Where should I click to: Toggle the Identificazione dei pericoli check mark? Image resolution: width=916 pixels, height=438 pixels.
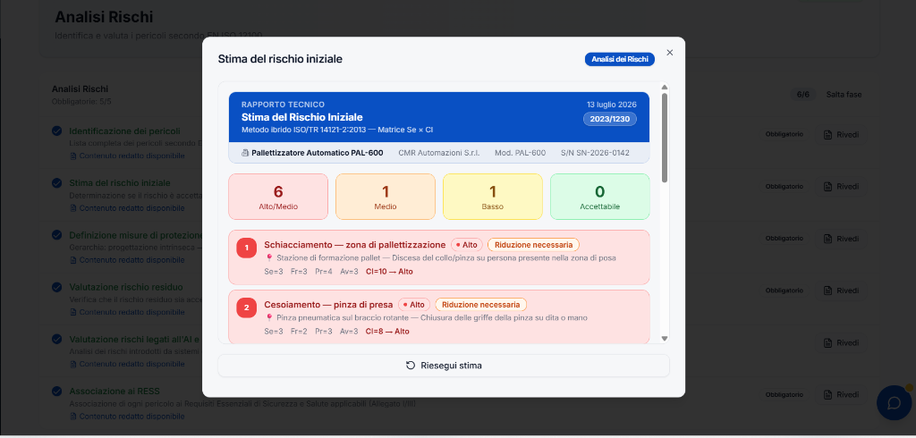point(56,131)
